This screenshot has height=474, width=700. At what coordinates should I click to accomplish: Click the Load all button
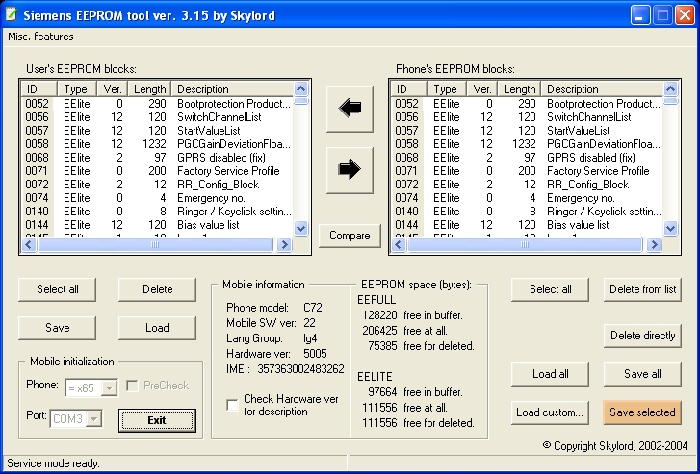pyautogui.click(x=550, y=374)
